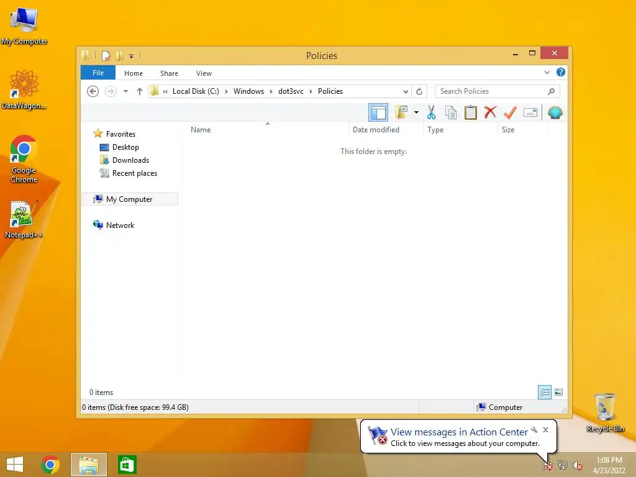Click the Classic Shell settings shell icon
Viewport: 636px width, 477px height.
(x=555, y=112)
